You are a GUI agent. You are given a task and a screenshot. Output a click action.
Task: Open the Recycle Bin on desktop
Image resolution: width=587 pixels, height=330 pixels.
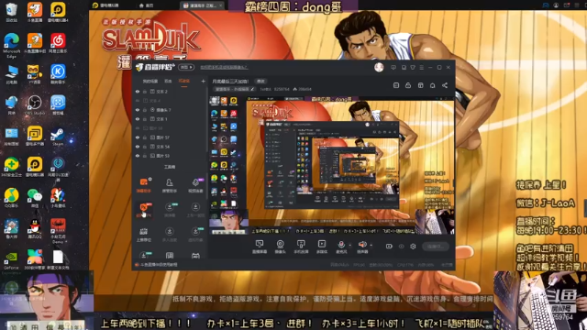(12, 12)
